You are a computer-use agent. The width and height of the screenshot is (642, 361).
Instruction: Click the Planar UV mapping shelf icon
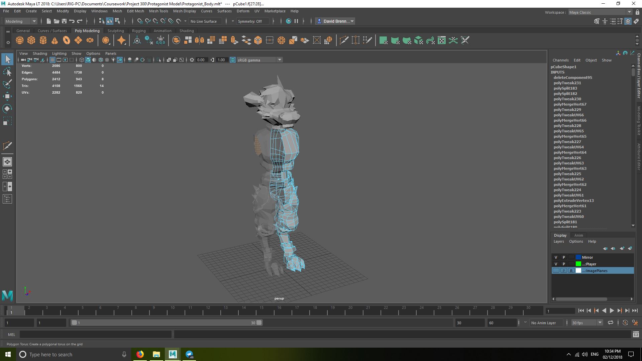[384, 40]
